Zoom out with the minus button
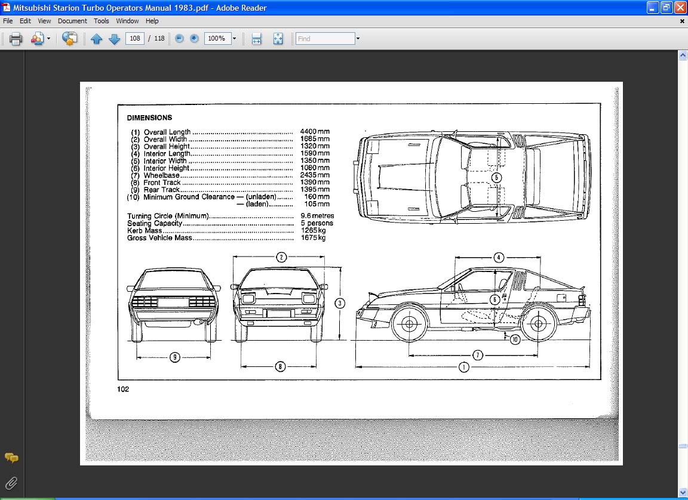Viewport: 688px width, 500px height. pos(179,39)
